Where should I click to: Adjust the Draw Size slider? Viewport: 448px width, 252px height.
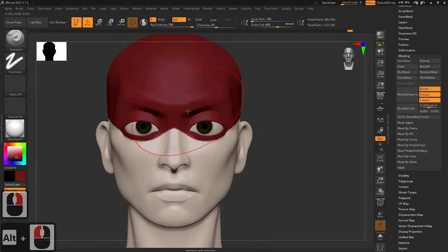point(272,25)
